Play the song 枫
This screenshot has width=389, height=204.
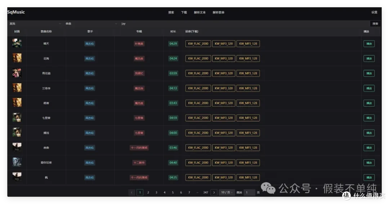pyautogui.click(x=369, y=177)
